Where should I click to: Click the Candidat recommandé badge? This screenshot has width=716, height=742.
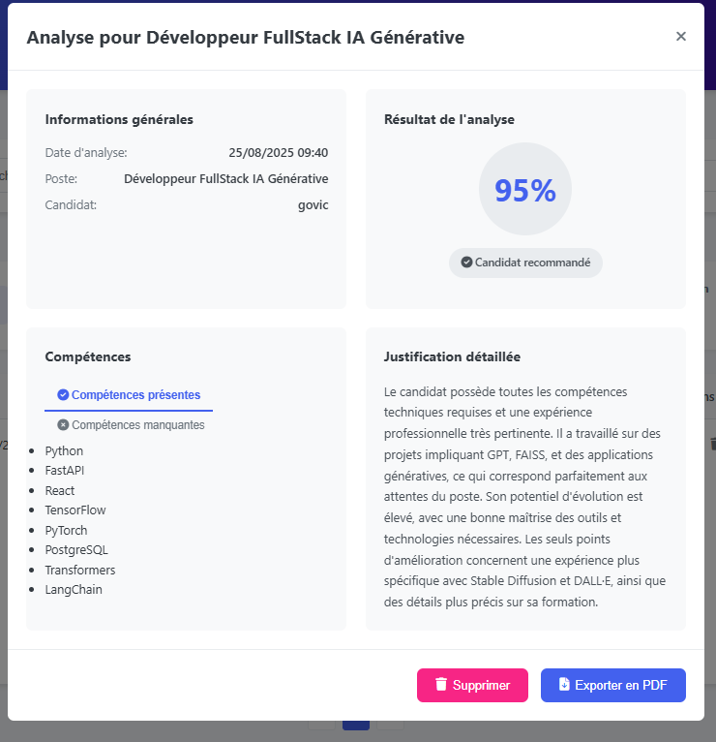click(525, 263)
